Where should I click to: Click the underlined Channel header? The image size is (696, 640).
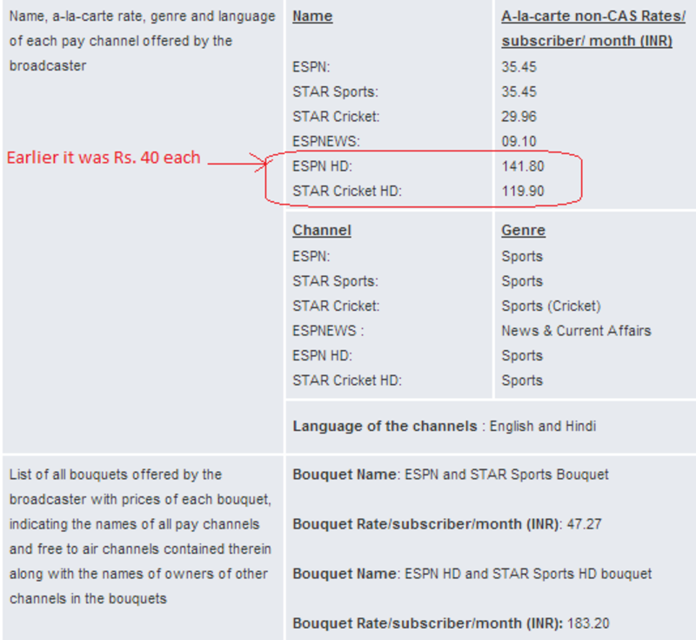pos(321,230)
